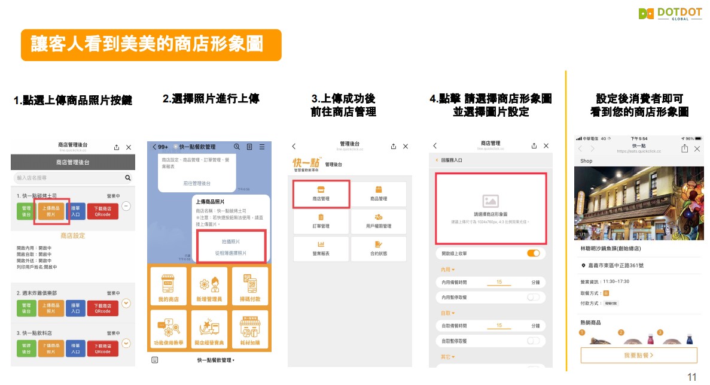Open 我的商店 tile in rich menu
The width and height of the screenshot is (710, 385).
[x=169, y=287]
